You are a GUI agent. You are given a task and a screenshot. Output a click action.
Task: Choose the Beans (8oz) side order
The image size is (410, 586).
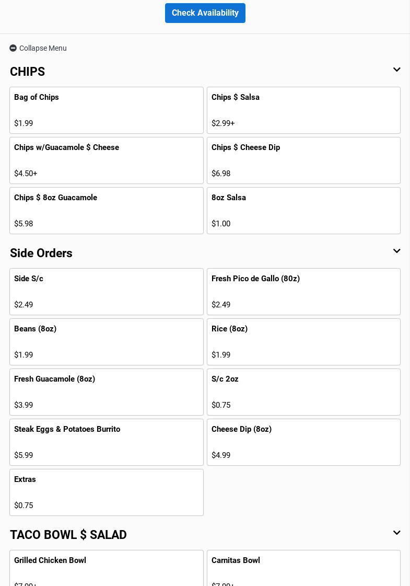click(x=107, y=342)
